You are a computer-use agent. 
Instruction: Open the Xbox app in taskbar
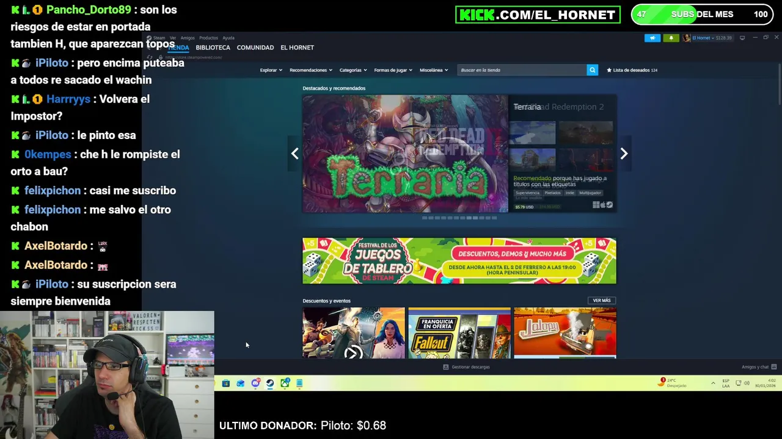coord(285,383)
